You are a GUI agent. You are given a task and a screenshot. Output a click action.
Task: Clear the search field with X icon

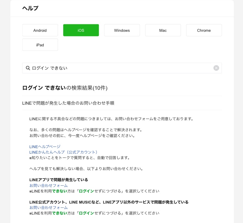(x=216, y=68)
